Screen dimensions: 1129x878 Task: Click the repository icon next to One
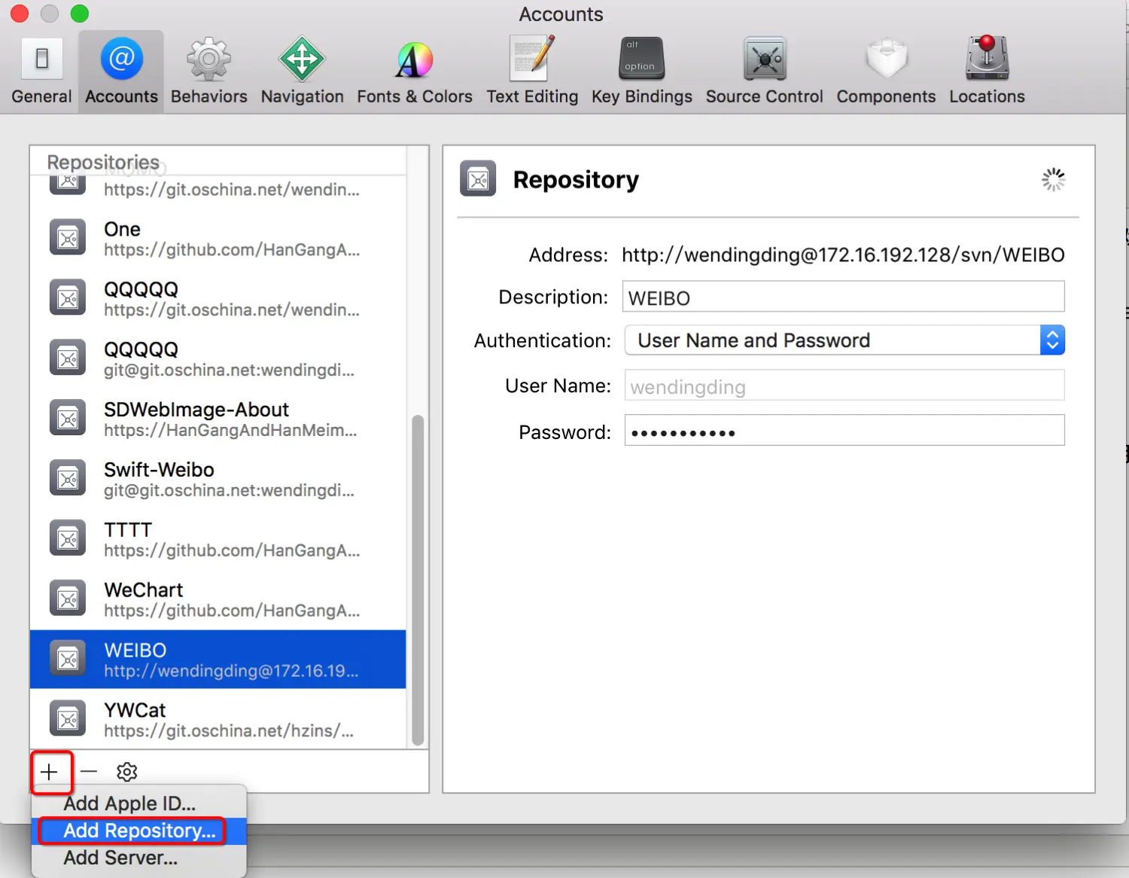pos(68,237)
